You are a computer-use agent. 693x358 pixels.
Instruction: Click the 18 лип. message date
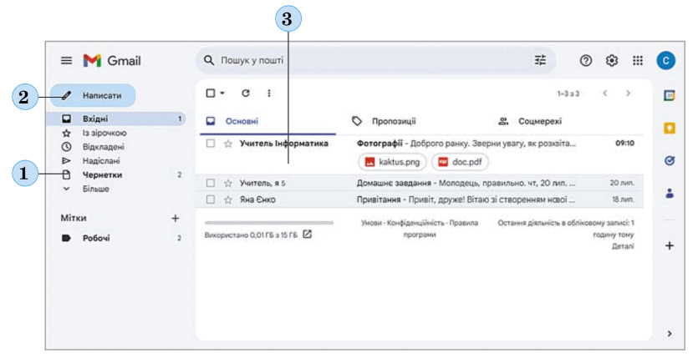pyautogui.click(x=623, y=199)
